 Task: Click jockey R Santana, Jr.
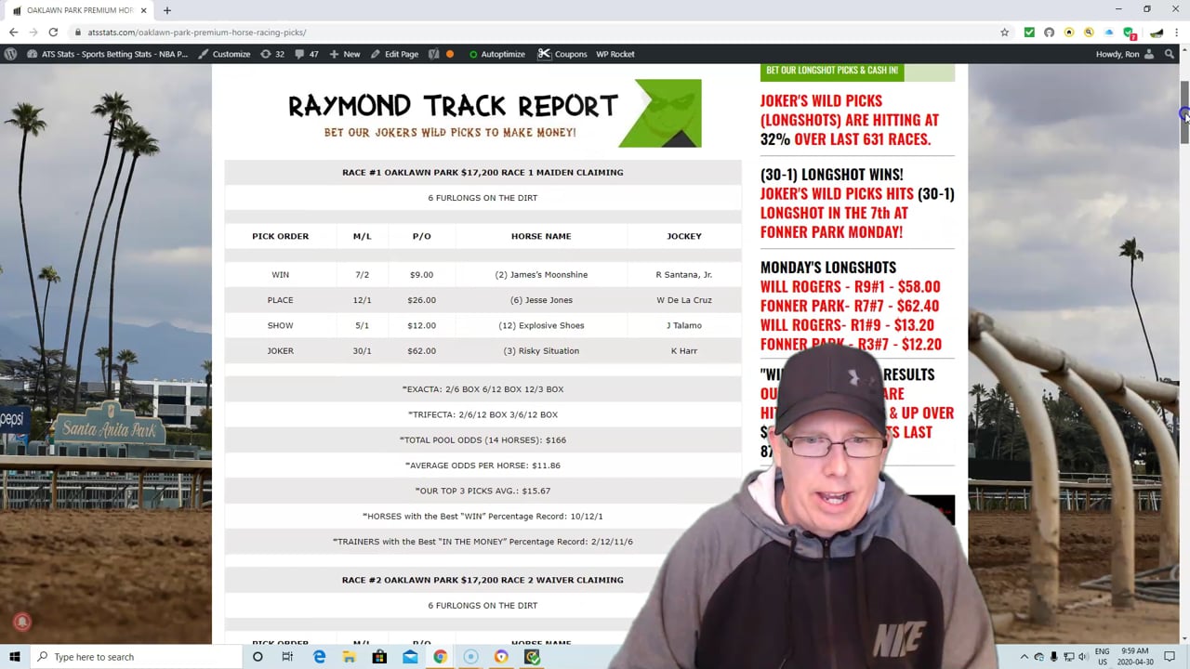pos(684,275)
